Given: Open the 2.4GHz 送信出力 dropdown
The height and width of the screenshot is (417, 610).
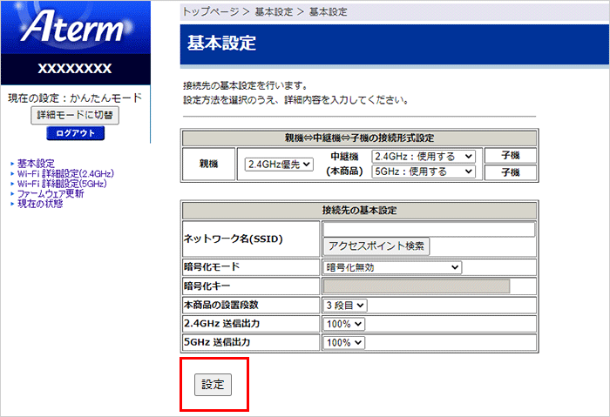Looking at the screenshot, I should click(343, 324).
